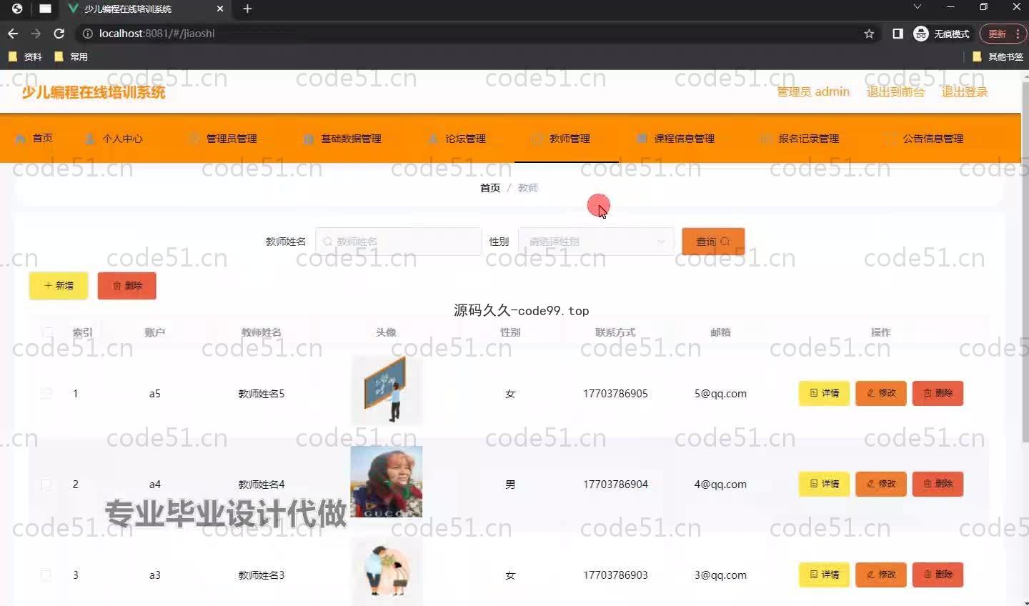Close the 少儿编程在线培训系统 tab
This screenshot has width=1029, height=606.
coord(220,9)
